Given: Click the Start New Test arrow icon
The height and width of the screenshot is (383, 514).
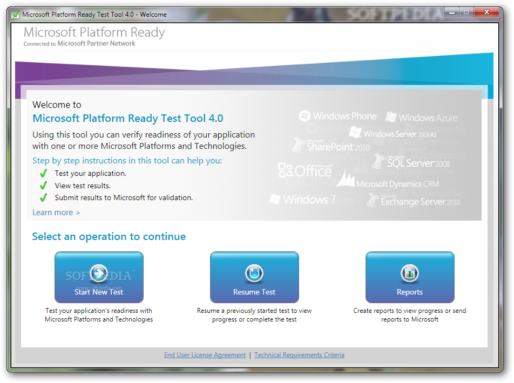Looking at the screenshot, I should tap(99, 273).
